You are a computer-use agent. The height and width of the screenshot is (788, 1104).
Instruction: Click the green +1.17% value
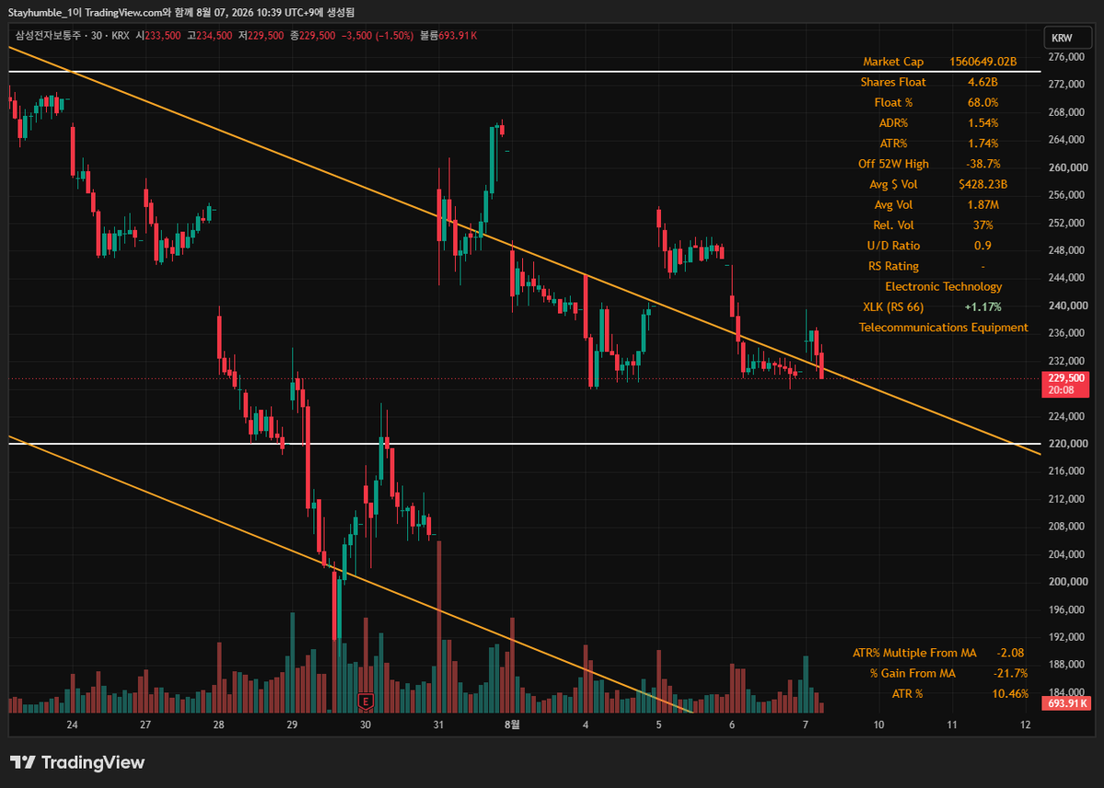(x=982, y=307)
